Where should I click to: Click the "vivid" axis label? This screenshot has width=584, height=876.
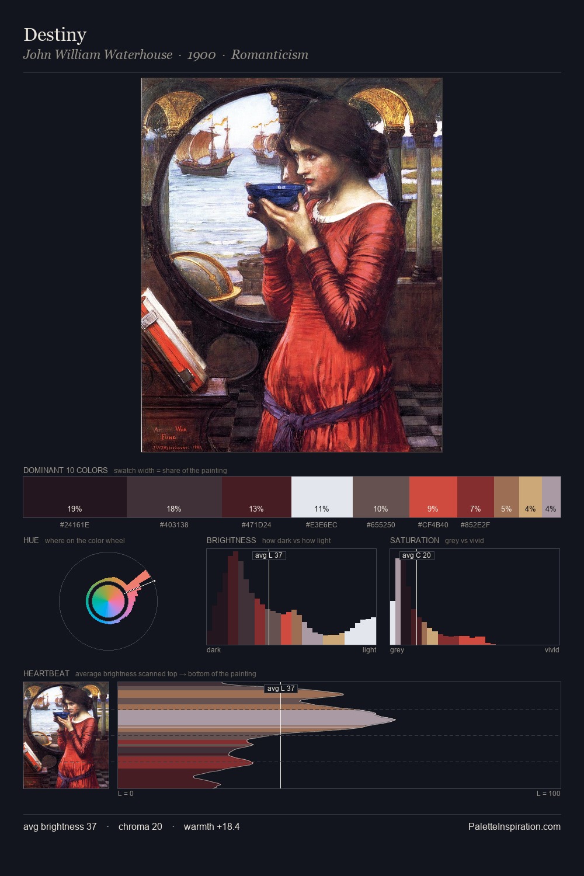point(552,650)
